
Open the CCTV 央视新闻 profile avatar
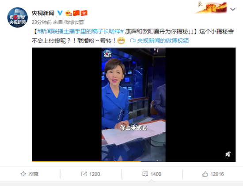point(18,17)
